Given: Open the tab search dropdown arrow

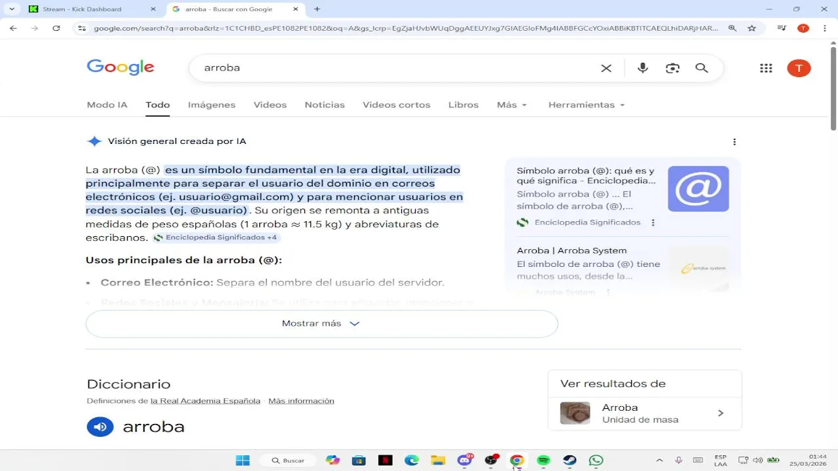Looking at the screenshot, I should pyautogui.click(x=12, y=9).
